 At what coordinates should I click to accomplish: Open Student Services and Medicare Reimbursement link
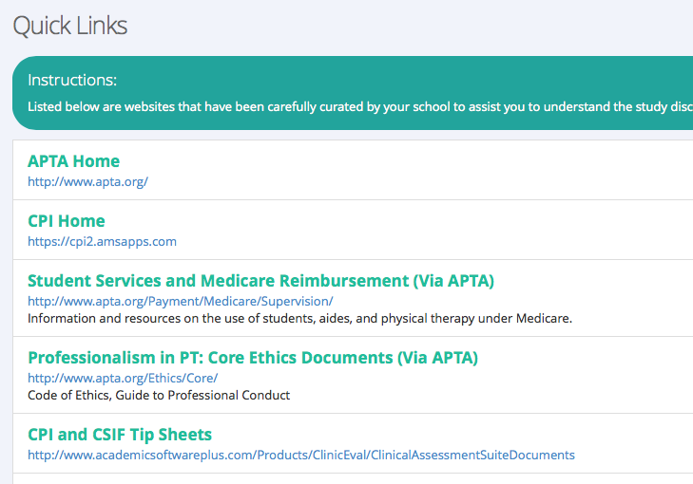click(x=260, y=281)
